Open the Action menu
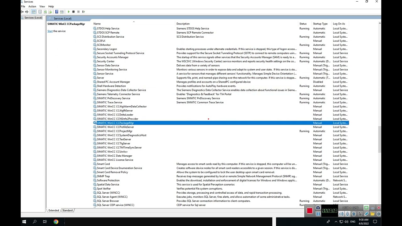 click(32, 6)
